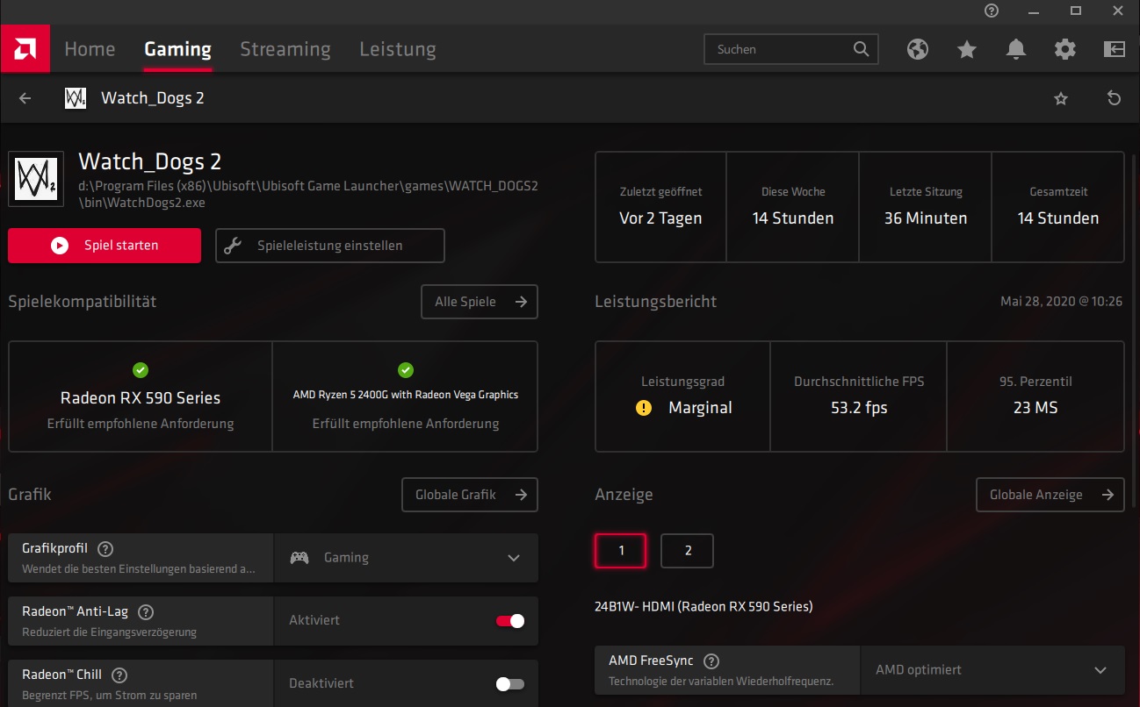Open the help question mark in title bar
The height and width of the screenshot is (707, 1140).
tap(992, 11)
